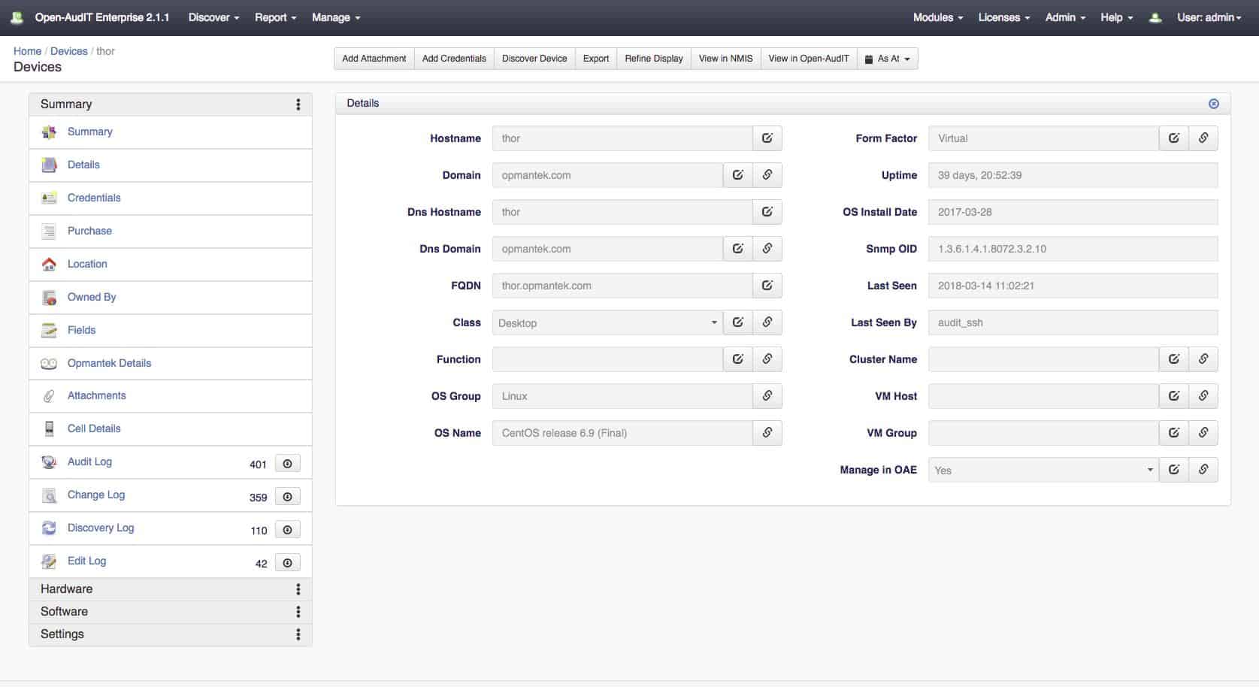Click the user avatar icon in navbar
Image resolution: width=1259 pixels, height=687 pixels.
1155,17
